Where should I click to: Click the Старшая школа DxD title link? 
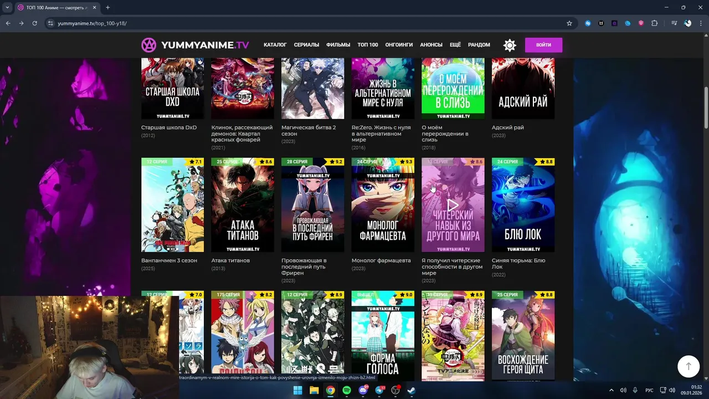click(x=169, y=127)
